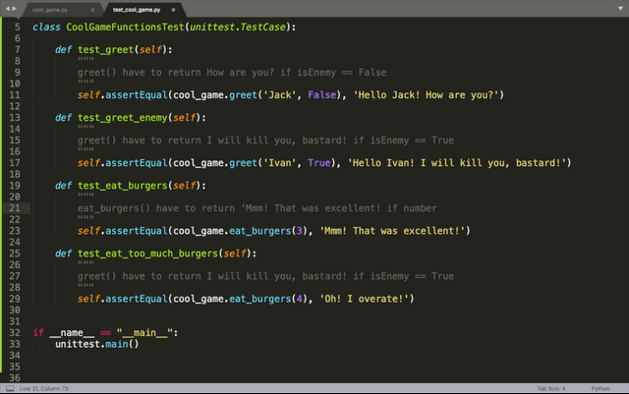This screenshot has height=394, width=629.
Task: Click the unittest.main() call
Action: (96, 344)
